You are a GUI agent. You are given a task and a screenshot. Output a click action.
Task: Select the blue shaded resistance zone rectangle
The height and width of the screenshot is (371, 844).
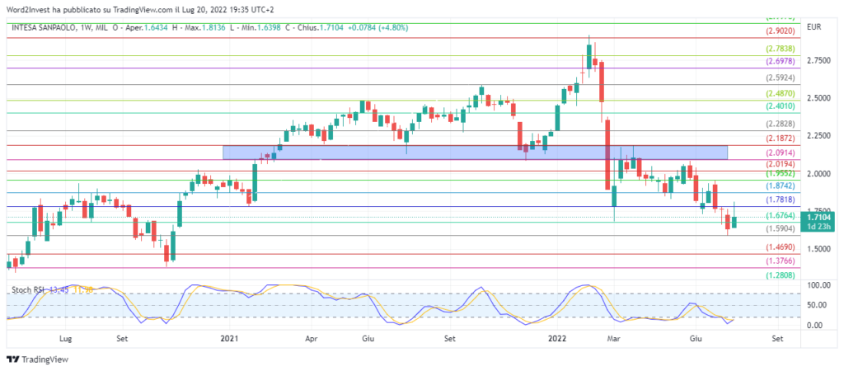475,153
